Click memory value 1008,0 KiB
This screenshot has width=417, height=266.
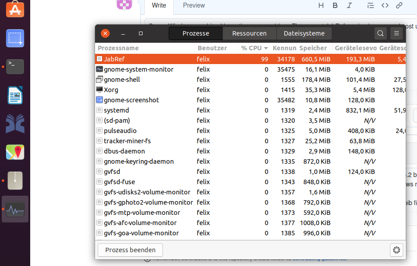tap(315, 223)
